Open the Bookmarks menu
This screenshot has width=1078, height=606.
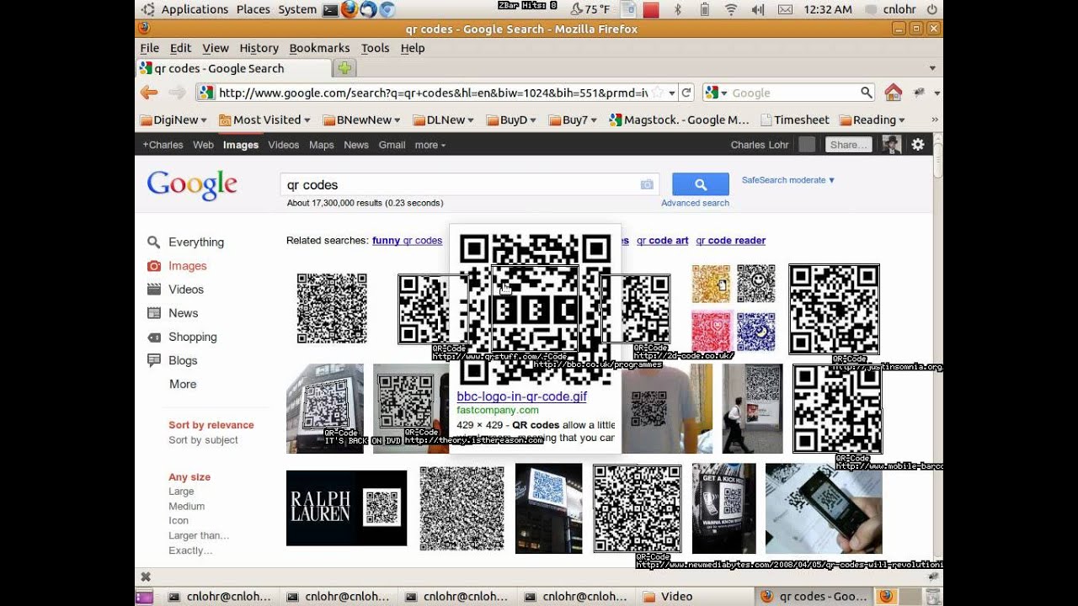(x=319, y=48)
